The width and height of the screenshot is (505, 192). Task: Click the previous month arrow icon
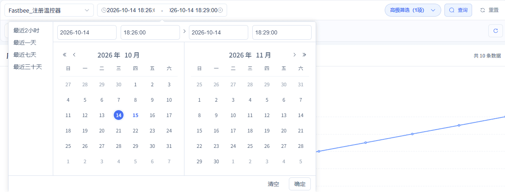coord(74,55)
